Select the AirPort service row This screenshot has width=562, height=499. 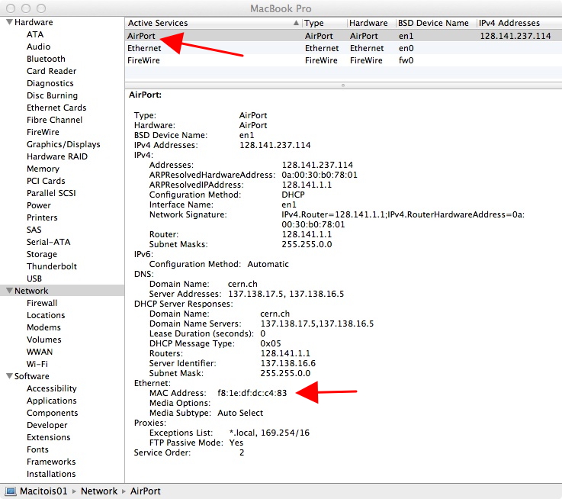(343, 36)
